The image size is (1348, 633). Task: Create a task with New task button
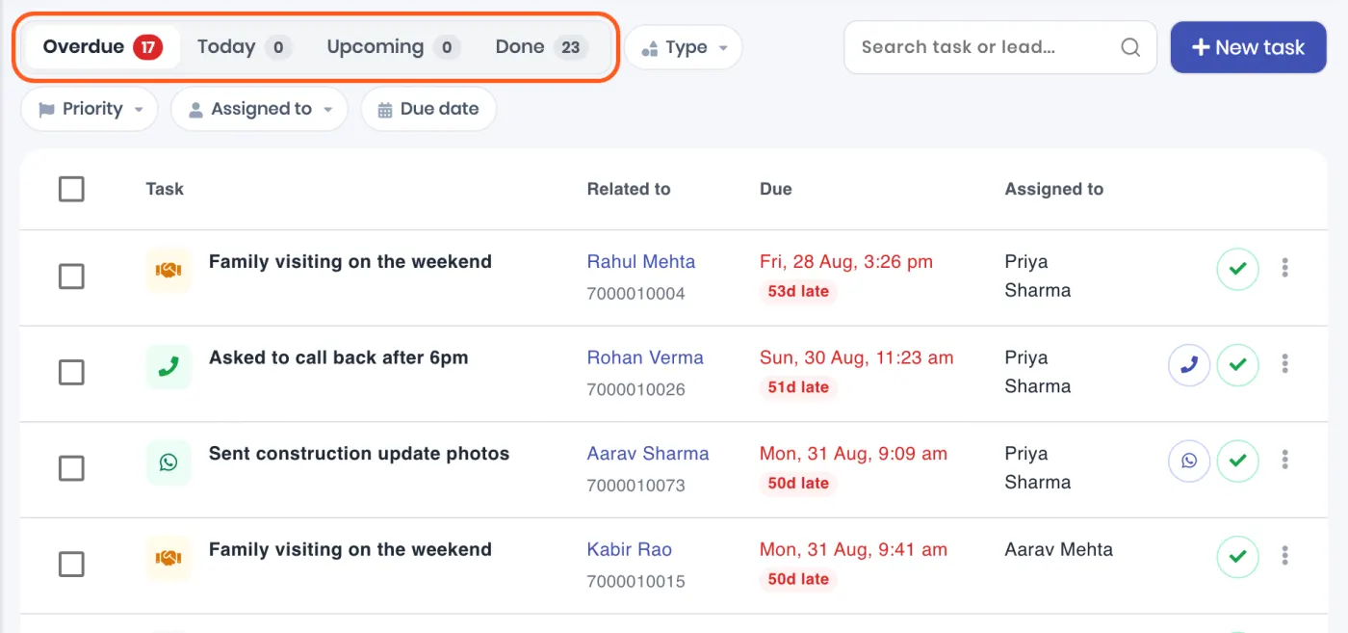coord(1248,47)
